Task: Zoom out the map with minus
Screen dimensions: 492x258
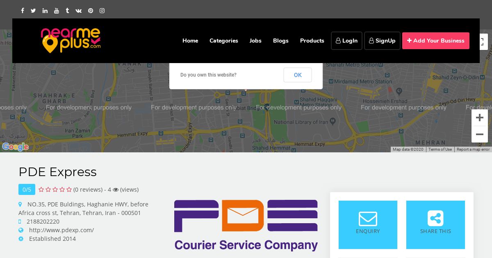Action: click(x=480, y=134)
